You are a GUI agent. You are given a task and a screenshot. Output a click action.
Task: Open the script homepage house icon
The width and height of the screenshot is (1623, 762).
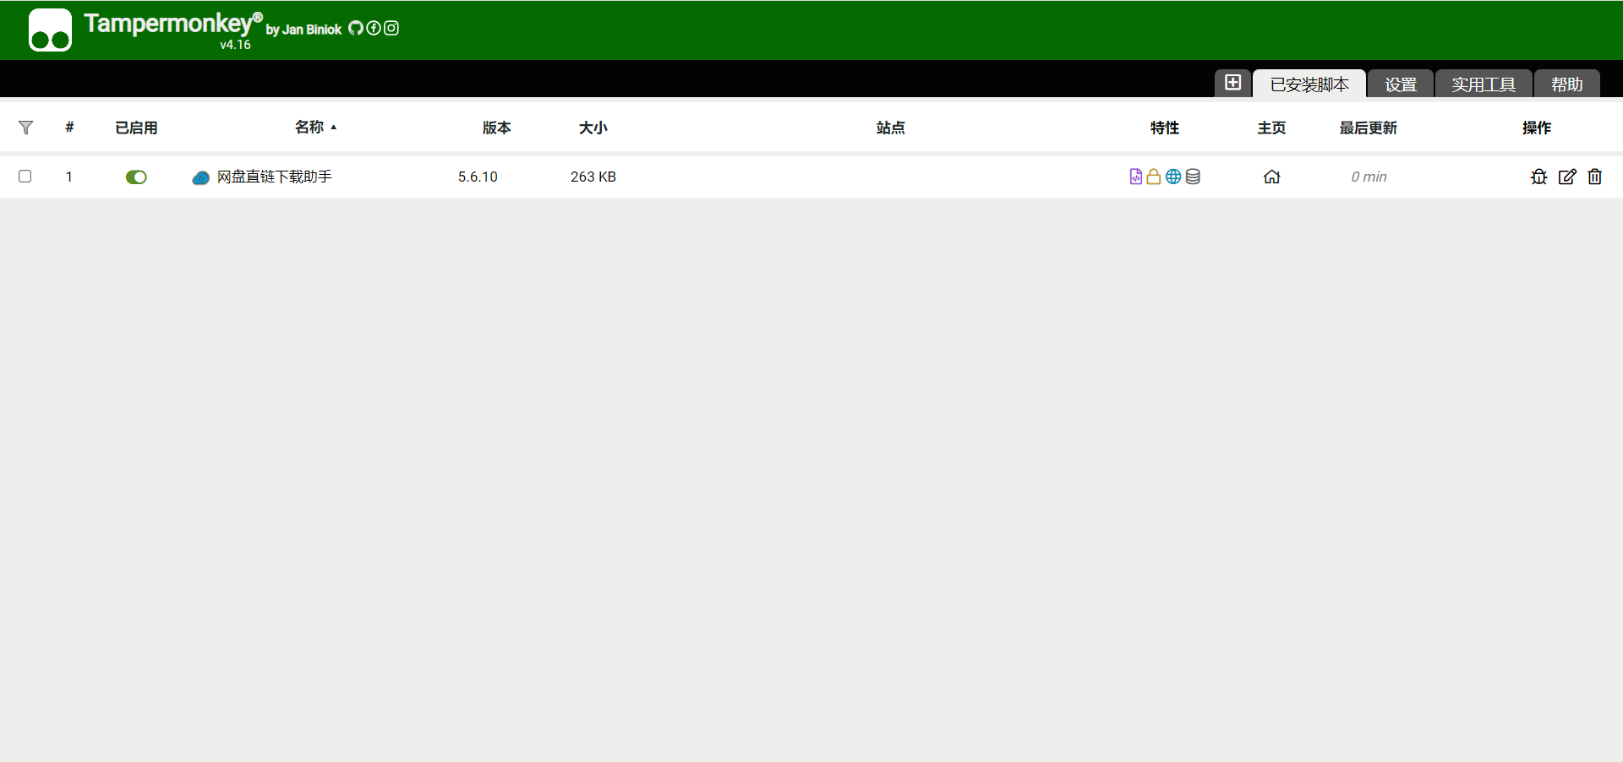(x=1272, y=177)
